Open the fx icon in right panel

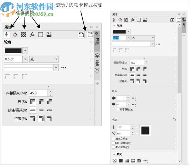133,20
